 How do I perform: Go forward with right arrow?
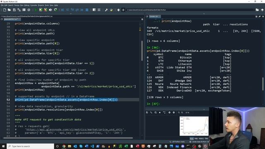pos(123,10)
